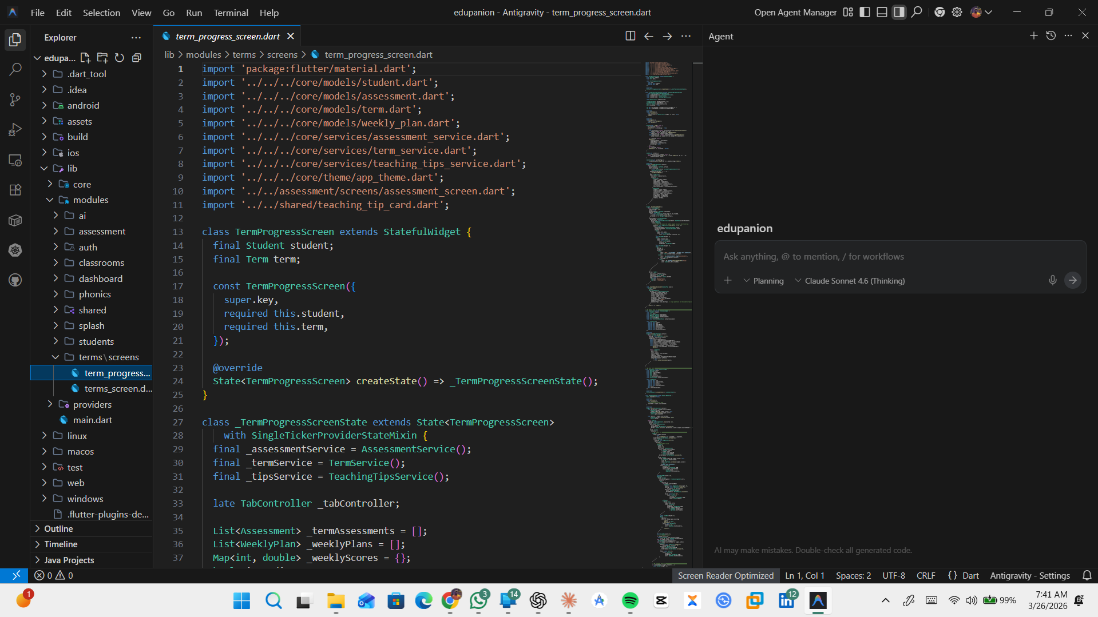The width and height of the screenshot is (1098, 617).
Task: Click the CRLF end of line selector
Action: point(926,575)
